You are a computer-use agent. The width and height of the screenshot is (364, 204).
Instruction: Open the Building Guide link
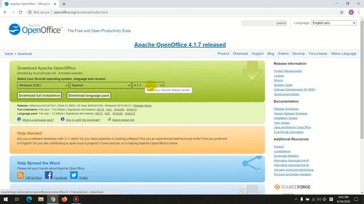pyautogui.click(x=283, y=85)
